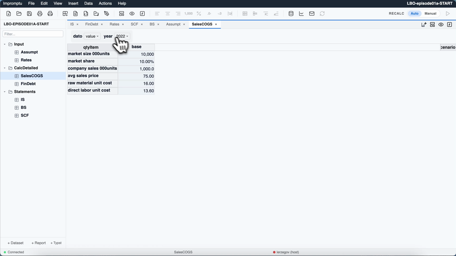
Task: Add a new Dataset
Action: pyautogui.click(x=15, y=243)
